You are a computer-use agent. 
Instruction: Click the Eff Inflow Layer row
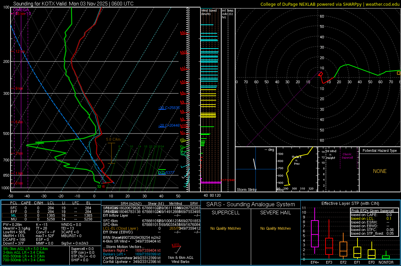pos(151,215)
